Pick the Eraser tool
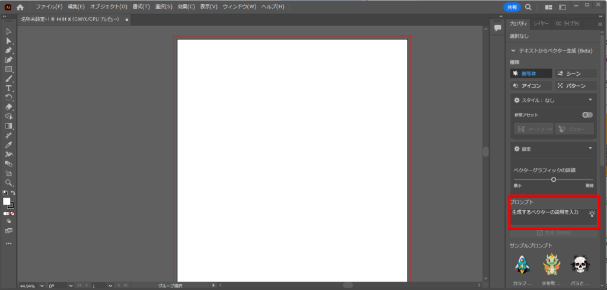The image size is (607, 290). [8, 107]
